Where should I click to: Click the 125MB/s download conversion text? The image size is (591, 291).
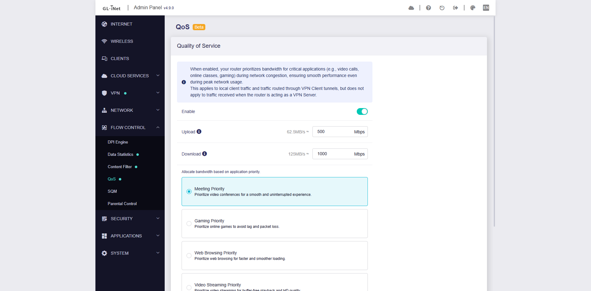coord(298,154)
